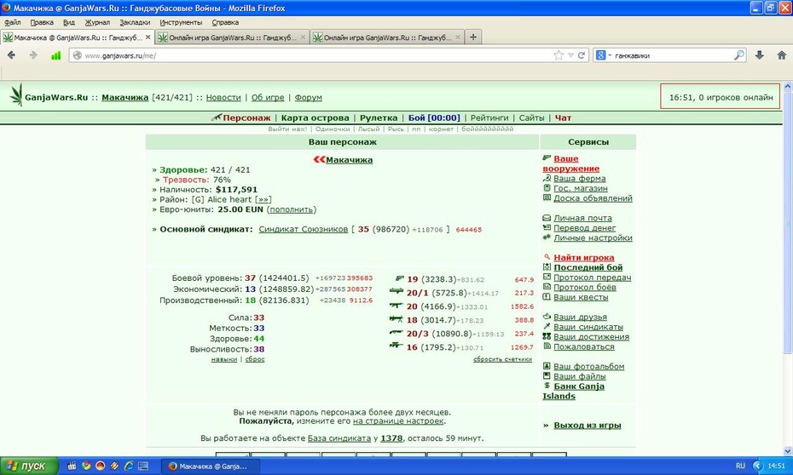Click the exclamation icon beside Ваши квесты
The width and height of the screenshot is (793, 475).
(547, 297)
